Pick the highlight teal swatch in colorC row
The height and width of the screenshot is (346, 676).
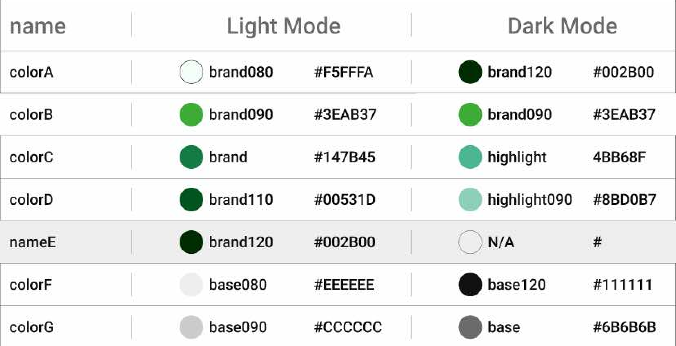pos(470,157)
